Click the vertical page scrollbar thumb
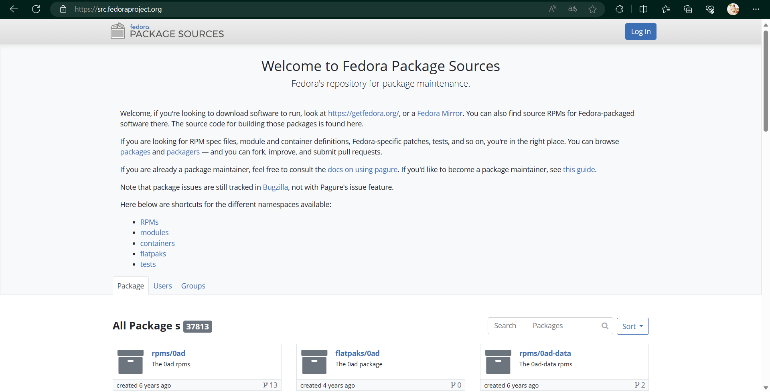 766,81
